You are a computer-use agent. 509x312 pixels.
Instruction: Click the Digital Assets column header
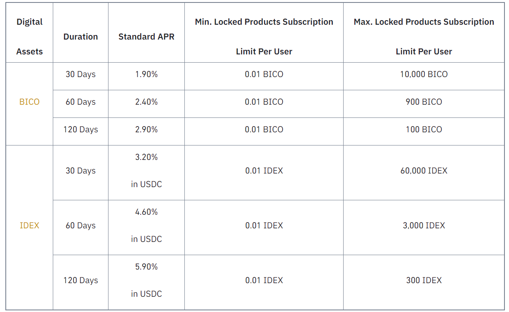[29, 37]
